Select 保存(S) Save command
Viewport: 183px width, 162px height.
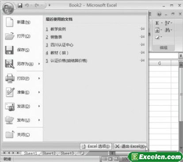(x=23, y=50)
